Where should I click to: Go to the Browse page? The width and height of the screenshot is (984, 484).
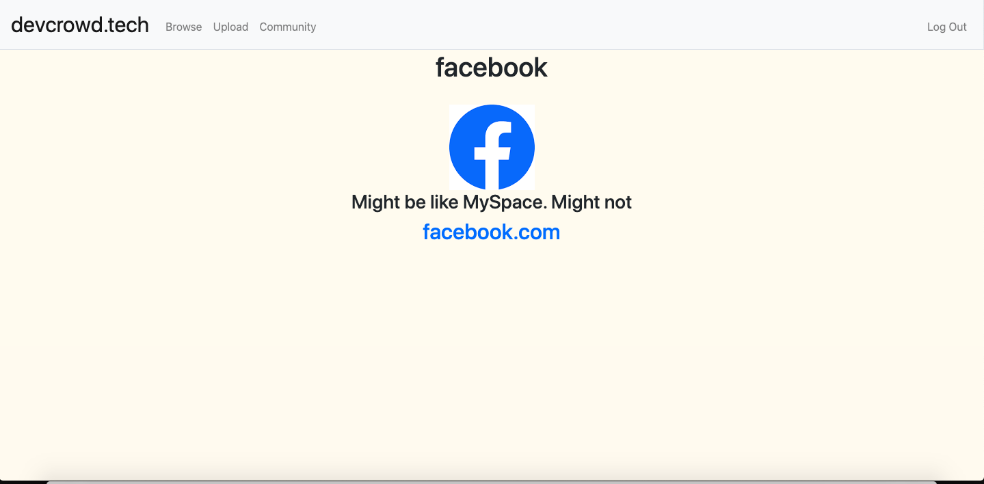coord(184,27)
